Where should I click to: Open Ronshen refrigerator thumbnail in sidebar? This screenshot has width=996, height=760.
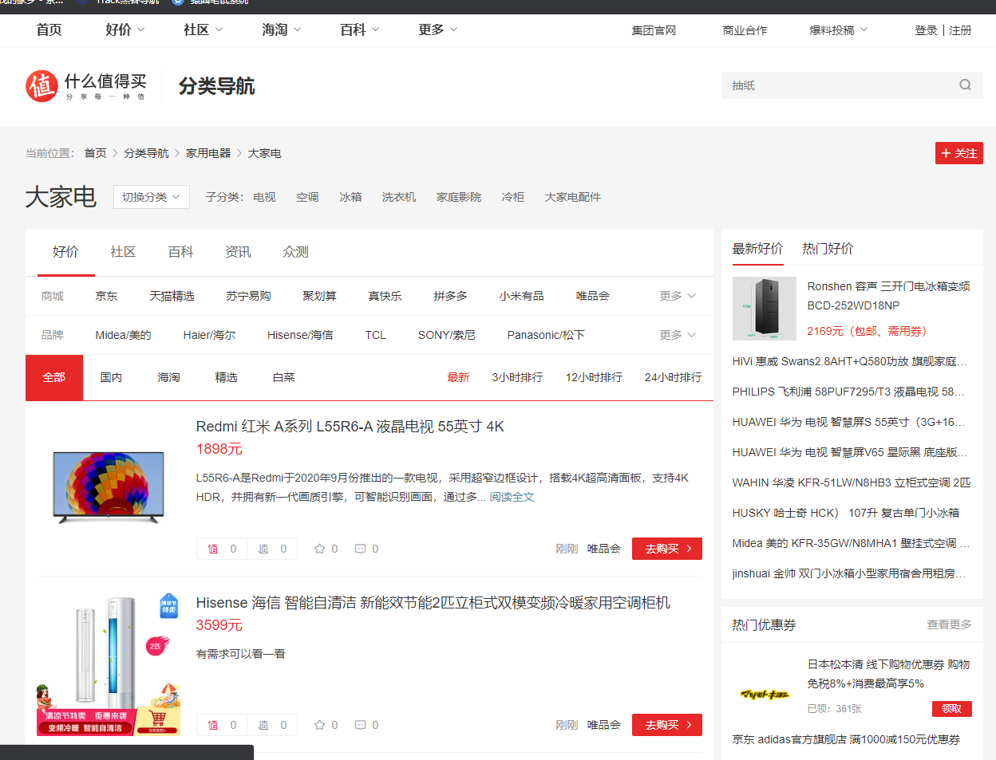(765, 309)
